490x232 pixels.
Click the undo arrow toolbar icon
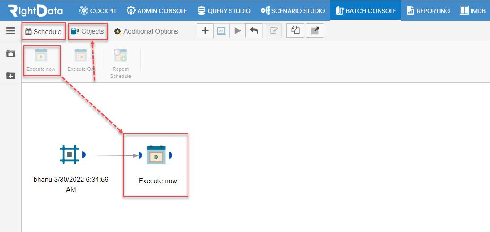[x=254, y=31]
